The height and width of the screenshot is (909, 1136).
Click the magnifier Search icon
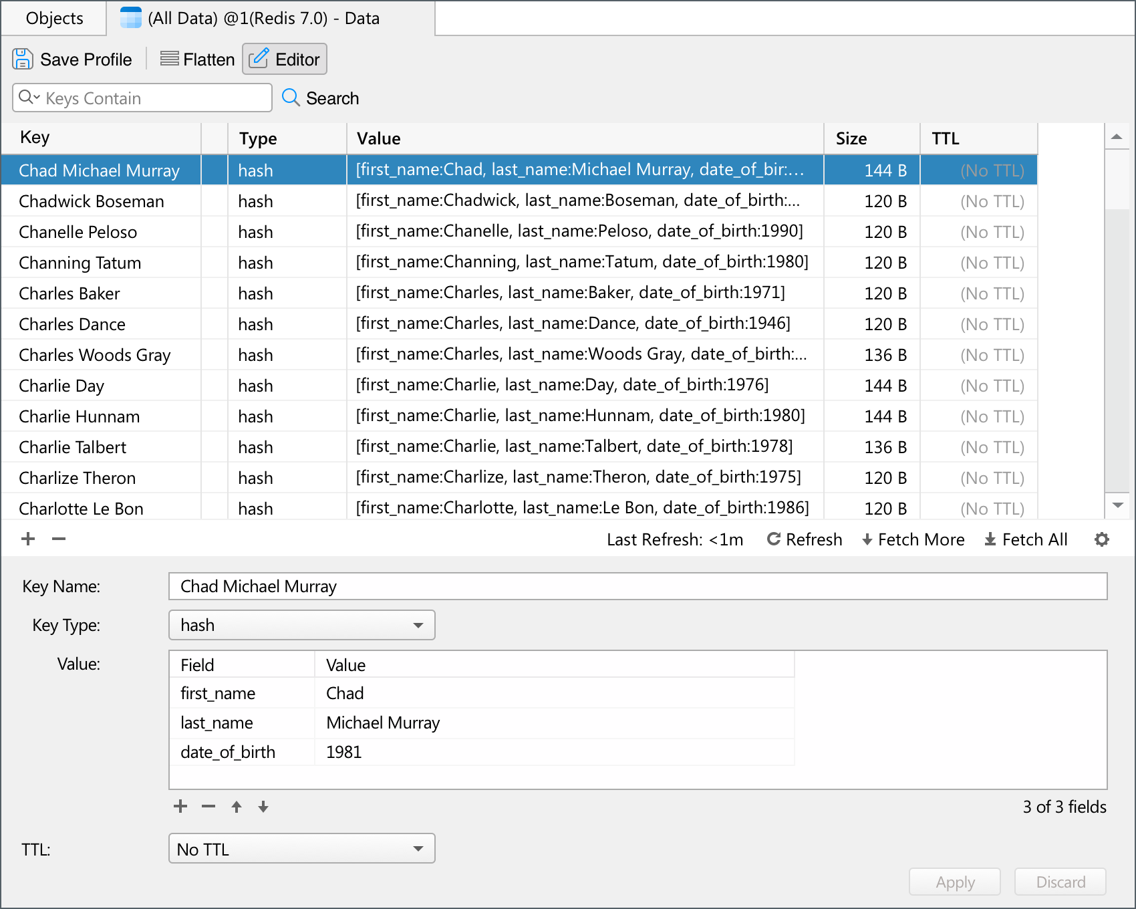click(290, 98)
